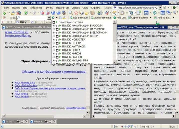Click the Back navigation arrow icon
This screenshot has width=179, height=129.
(26, 13)
